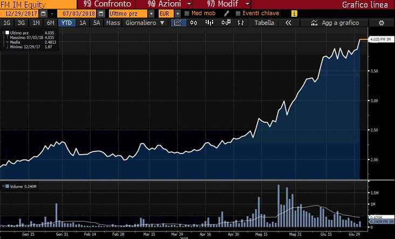Click the double left chevron collapse icon
Image resolution: width=395 pixels, height=239 pixels.
pos(289,23)
